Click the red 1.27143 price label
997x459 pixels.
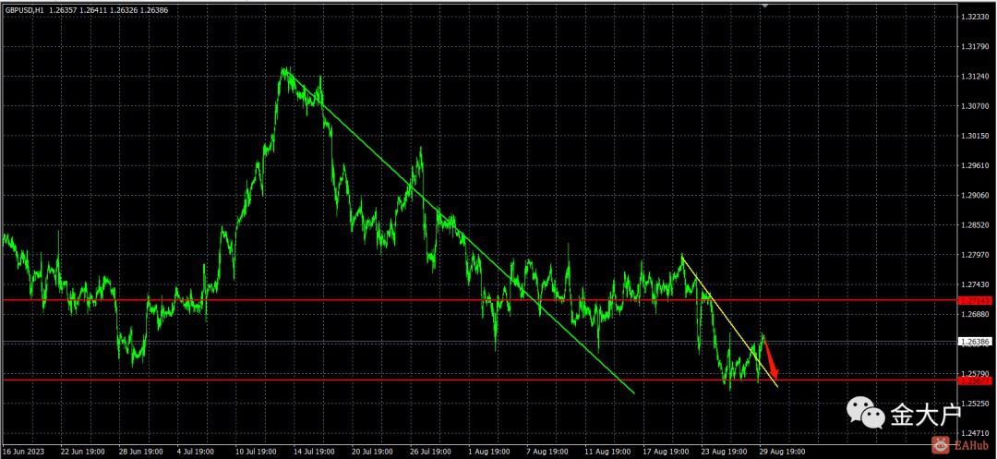[x=974, y=299]
